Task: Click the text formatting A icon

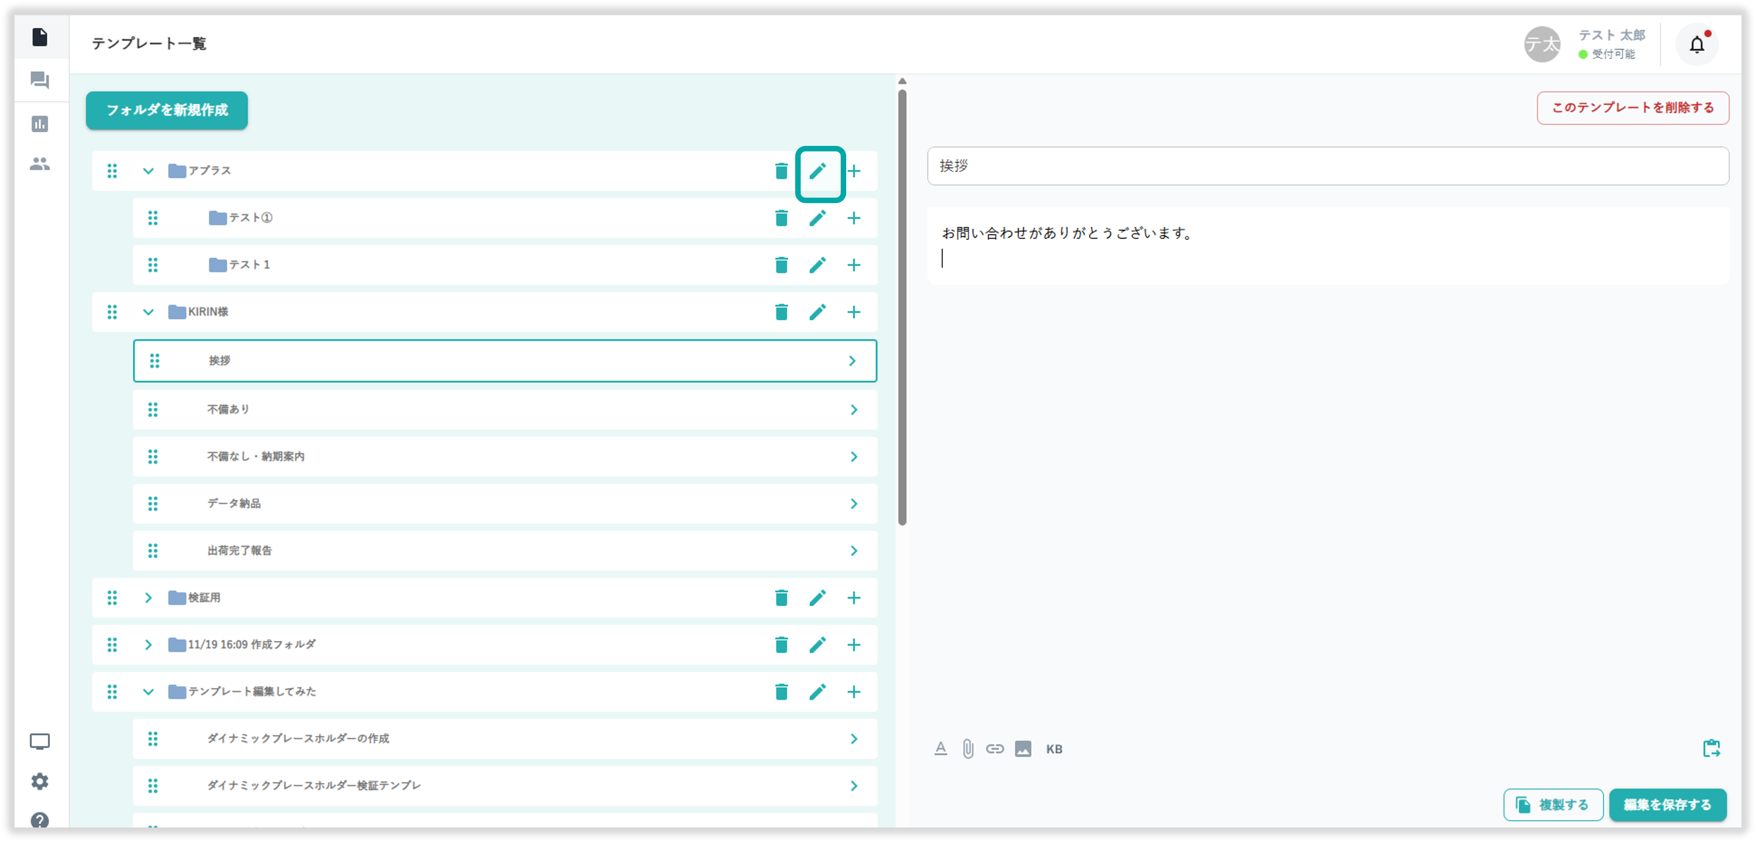Action: 940,749
